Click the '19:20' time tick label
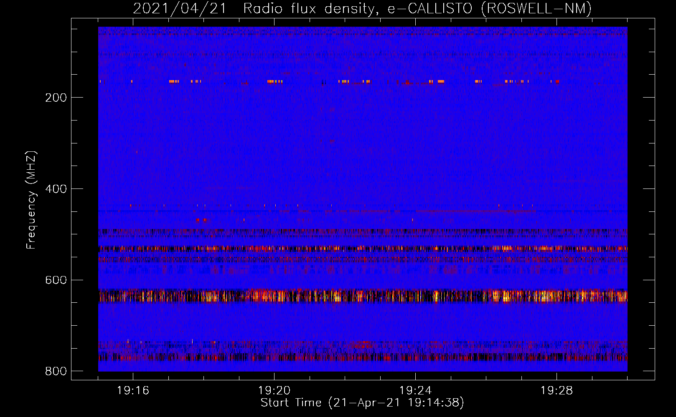 point(274,391)
